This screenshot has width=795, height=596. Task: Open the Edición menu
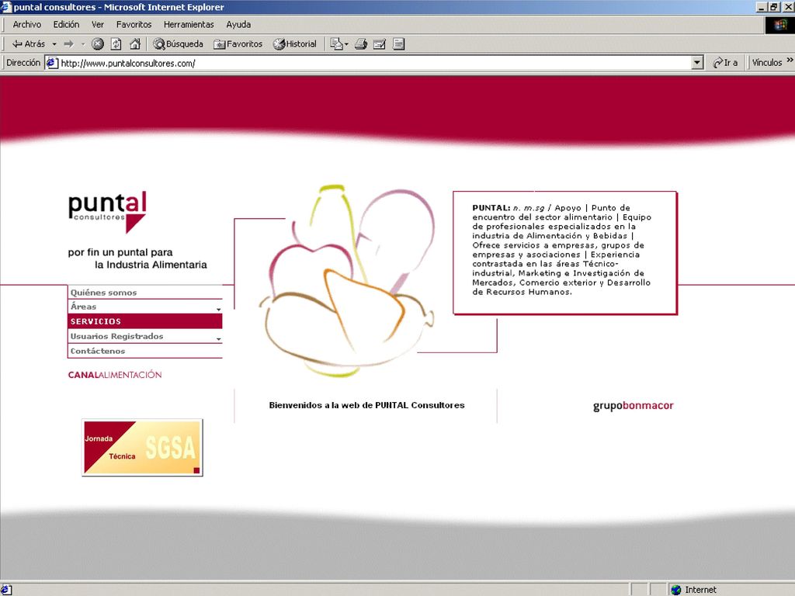coord(67,24)
